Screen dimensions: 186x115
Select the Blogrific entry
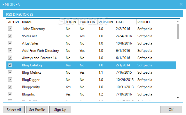(28, 94)
